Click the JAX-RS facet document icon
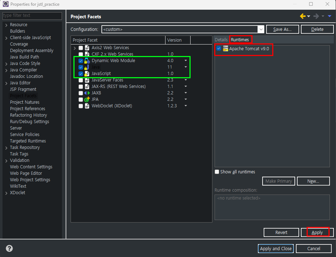This screenshot has height=257, width=336. [87, 87]
